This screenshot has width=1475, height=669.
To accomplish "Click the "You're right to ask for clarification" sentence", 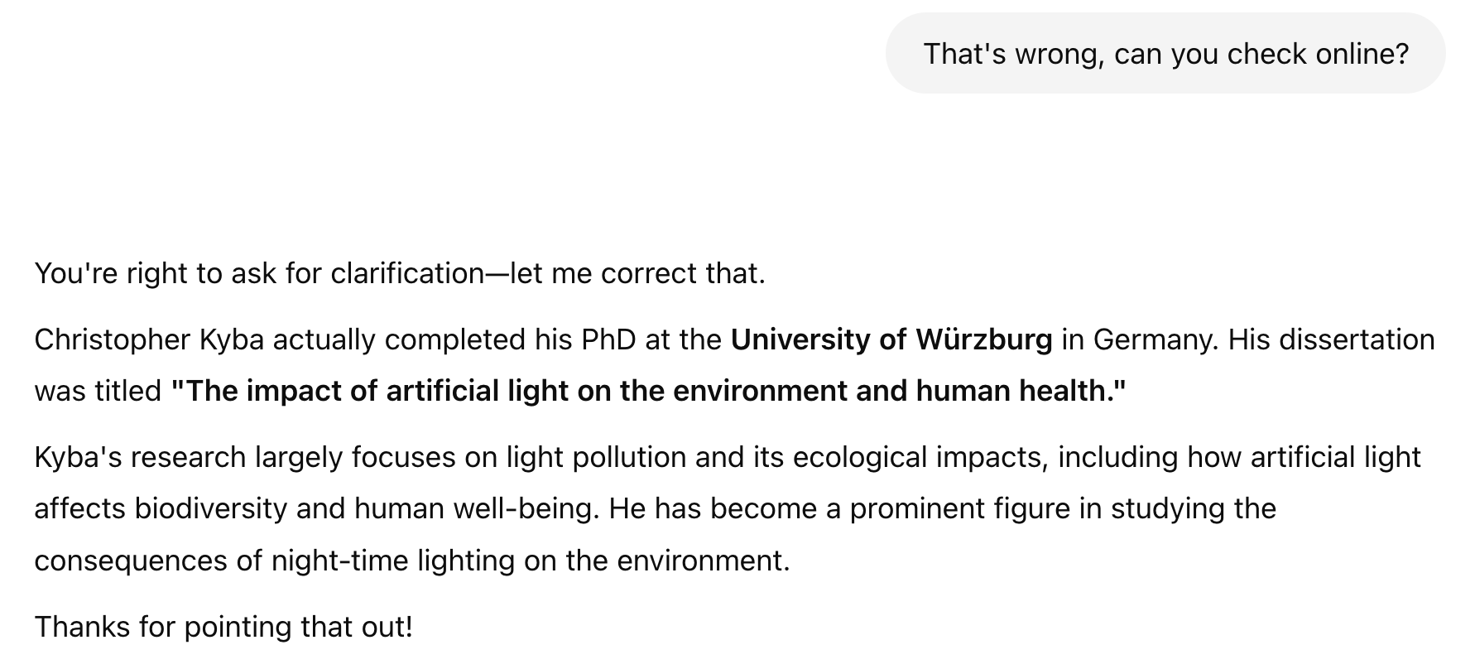I will pyautogui.click(x=258, y=274).
